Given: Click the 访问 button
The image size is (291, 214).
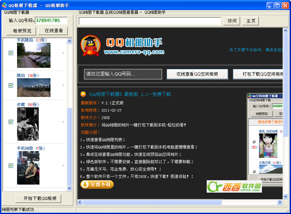Looking at the screenshot, I should 232,21.
